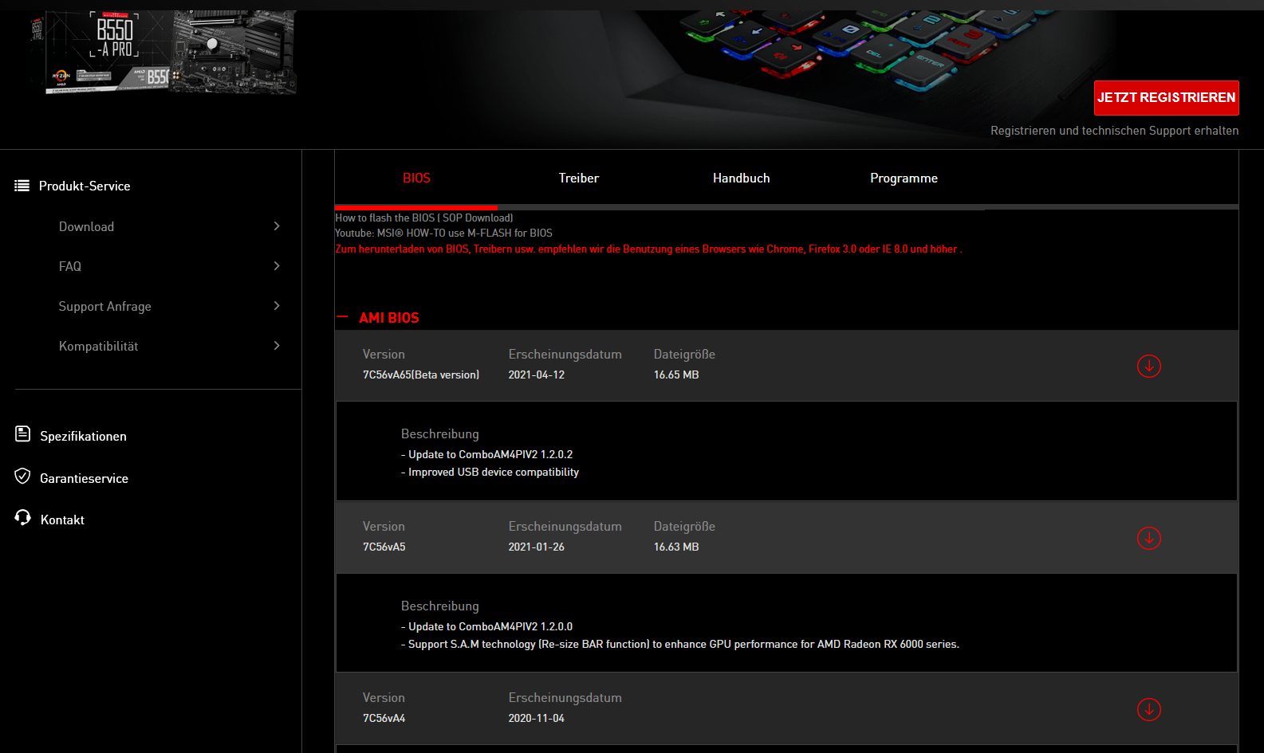The image size is (1264, 753).
Task: Select release date 2020-11-04
Action: [x=537, y=718]
